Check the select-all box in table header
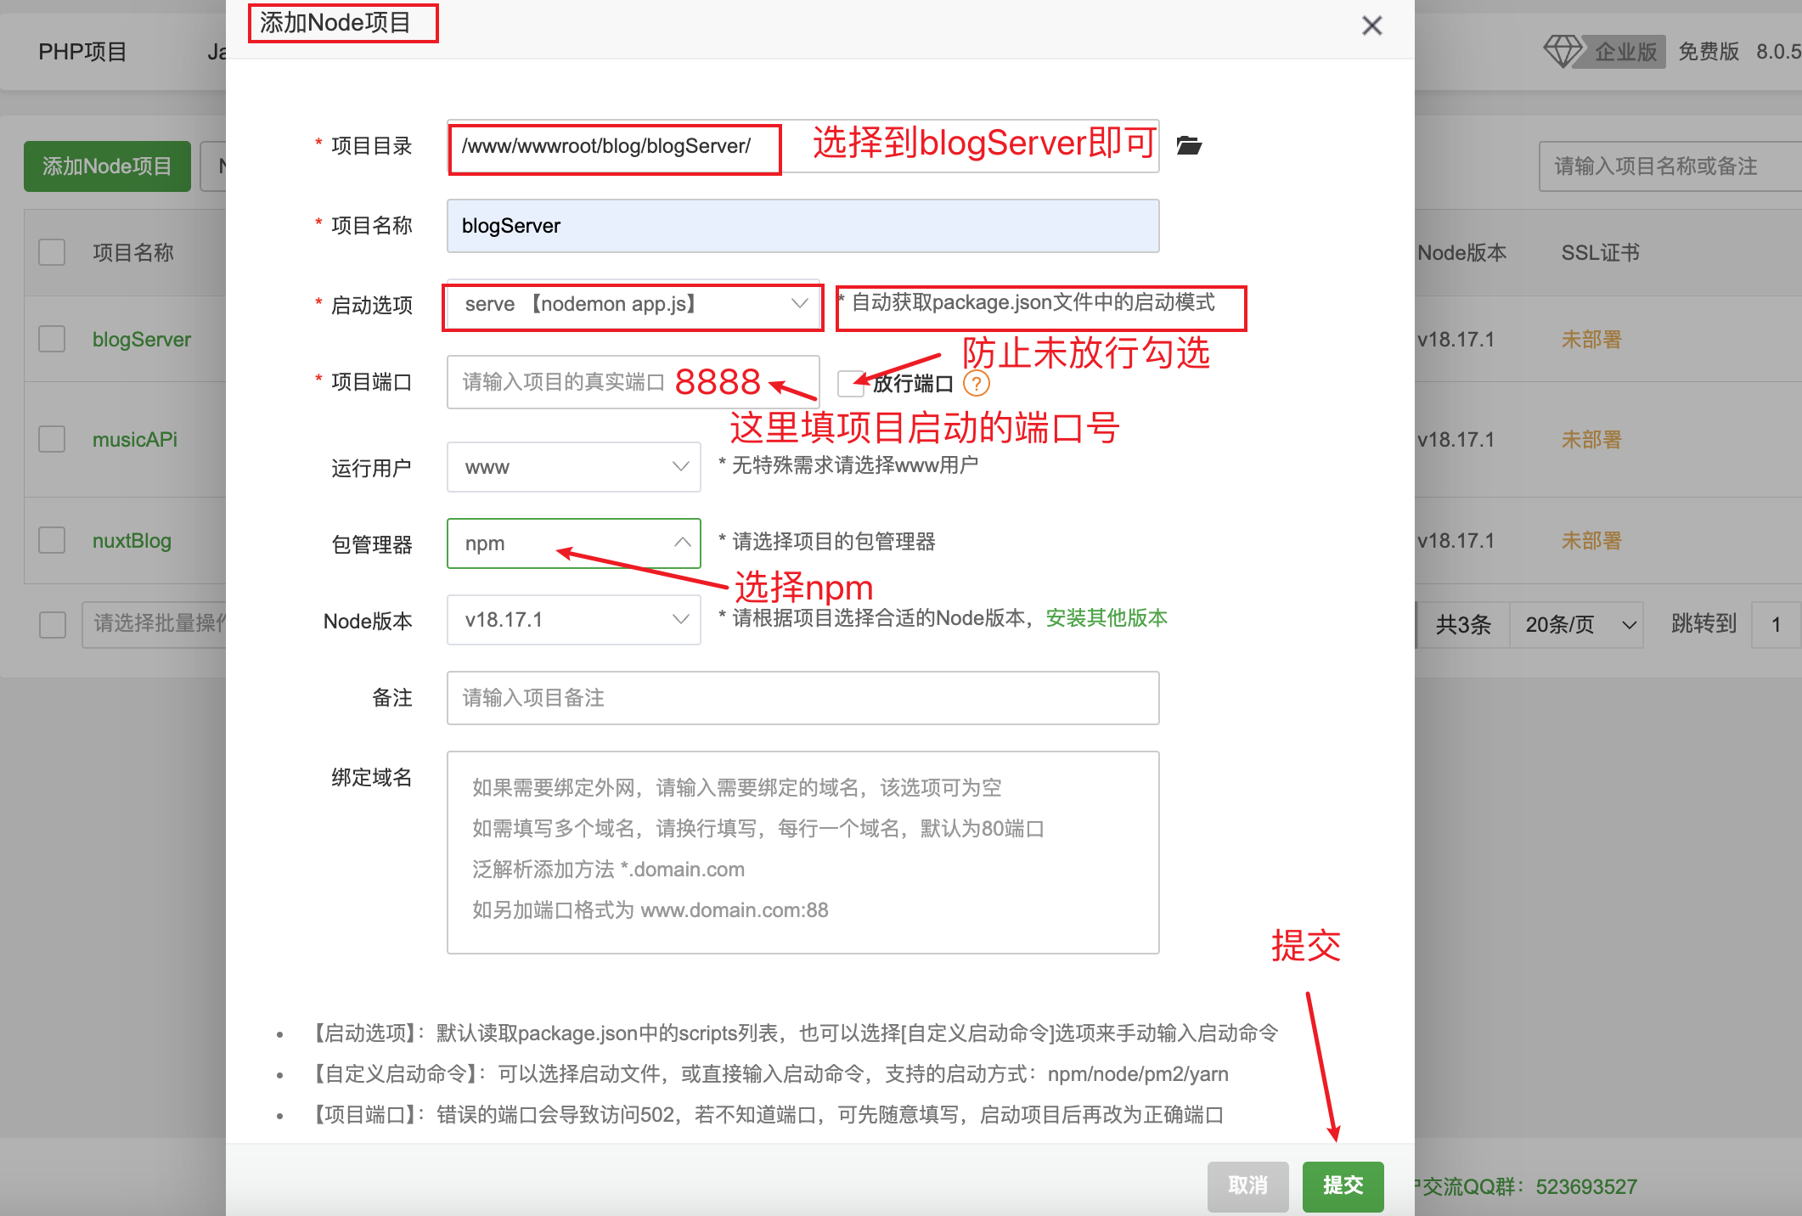The height and width of the screenshot is (1216, 1802). pyautogui.click(x=52, y=252)
